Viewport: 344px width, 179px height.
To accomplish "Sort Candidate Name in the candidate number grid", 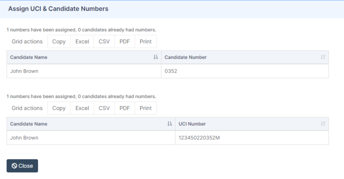I will [155, 57].
